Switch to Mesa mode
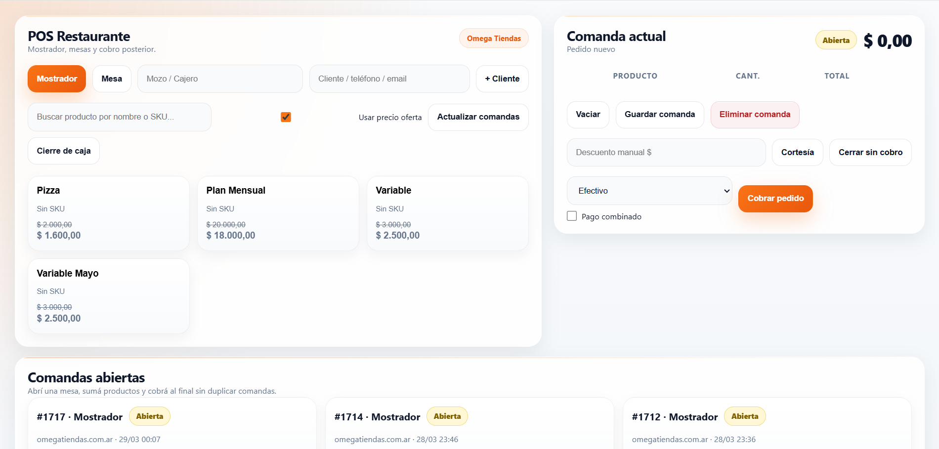 112,79
